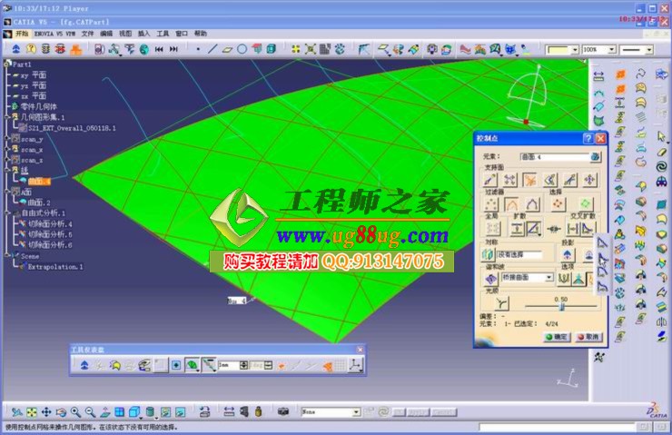The height and width of the screenshot is (435, 672).
Task: Click the Zoom In magnifier icon
Action: pos(75,411)
